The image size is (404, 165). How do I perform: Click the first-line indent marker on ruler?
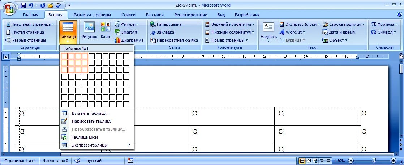pos(19,54)
